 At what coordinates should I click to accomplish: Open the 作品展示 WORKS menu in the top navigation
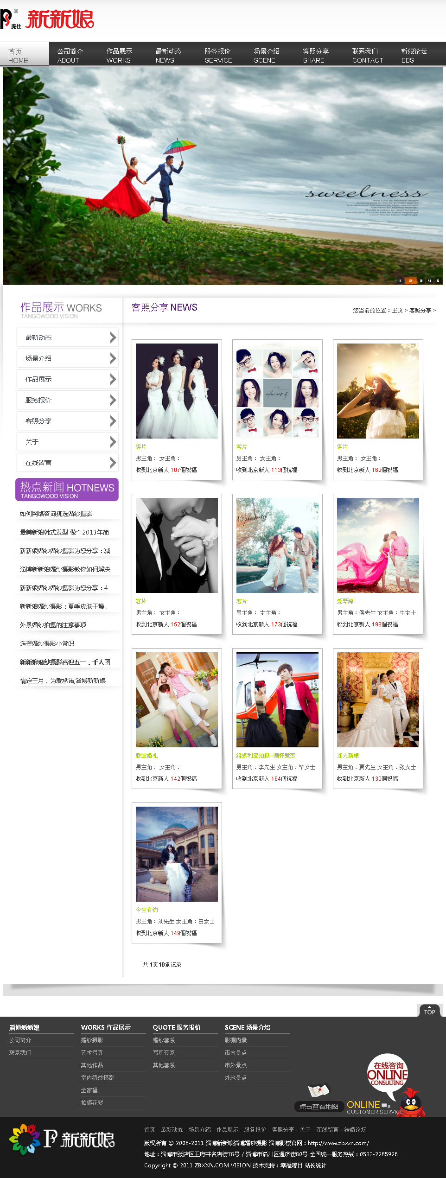tap(119, 55)
